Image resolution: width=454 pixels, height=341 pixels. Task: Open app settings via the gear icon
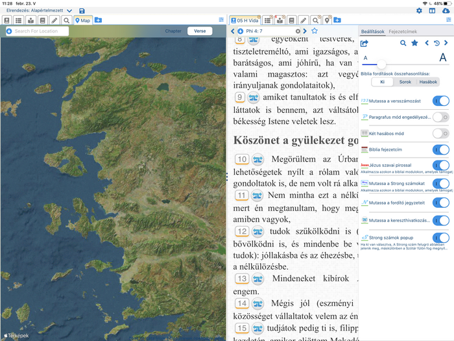[x=419, y=11]
